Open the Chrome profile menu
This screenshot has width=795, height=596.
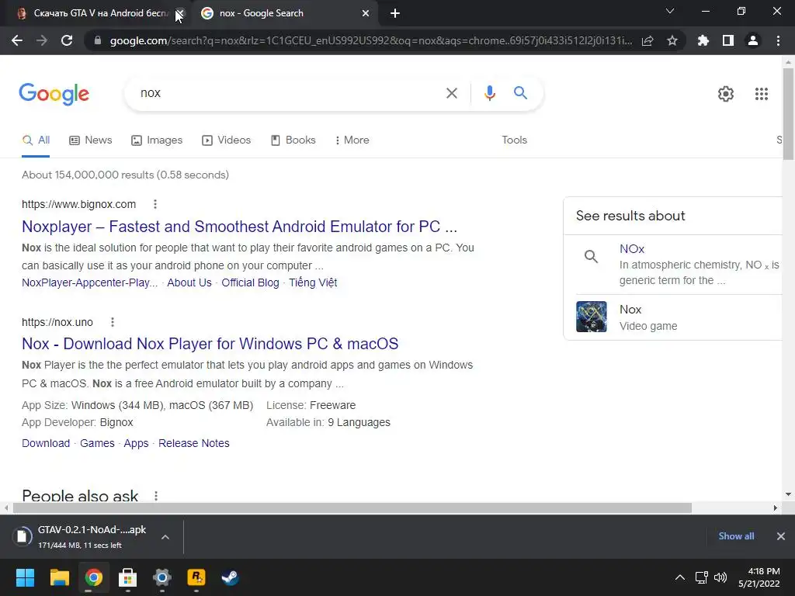753,40
